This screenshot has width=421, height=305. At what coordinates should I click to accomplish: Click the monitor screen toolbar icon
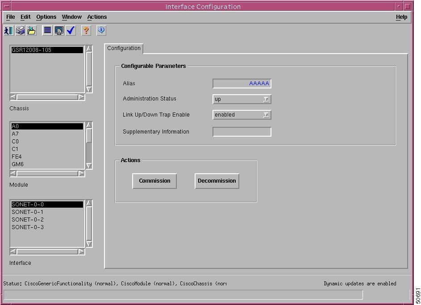tap(59, 31)
